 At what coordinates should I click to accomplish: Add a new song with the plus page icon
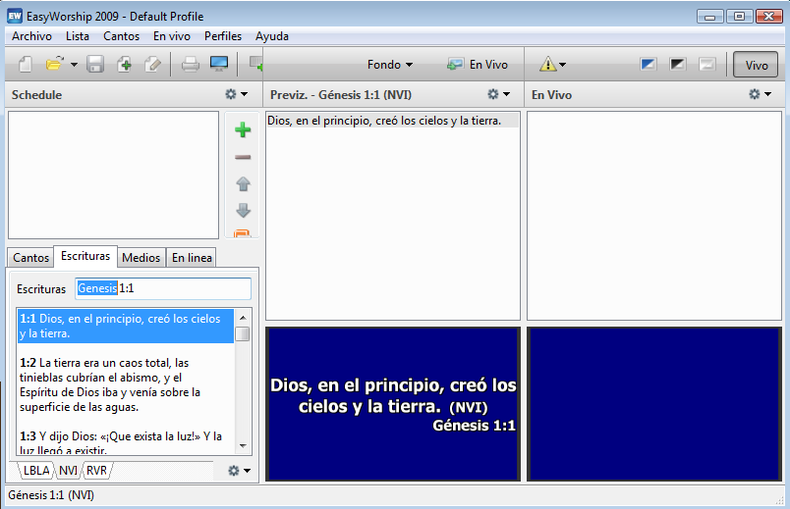pos(125,65)
